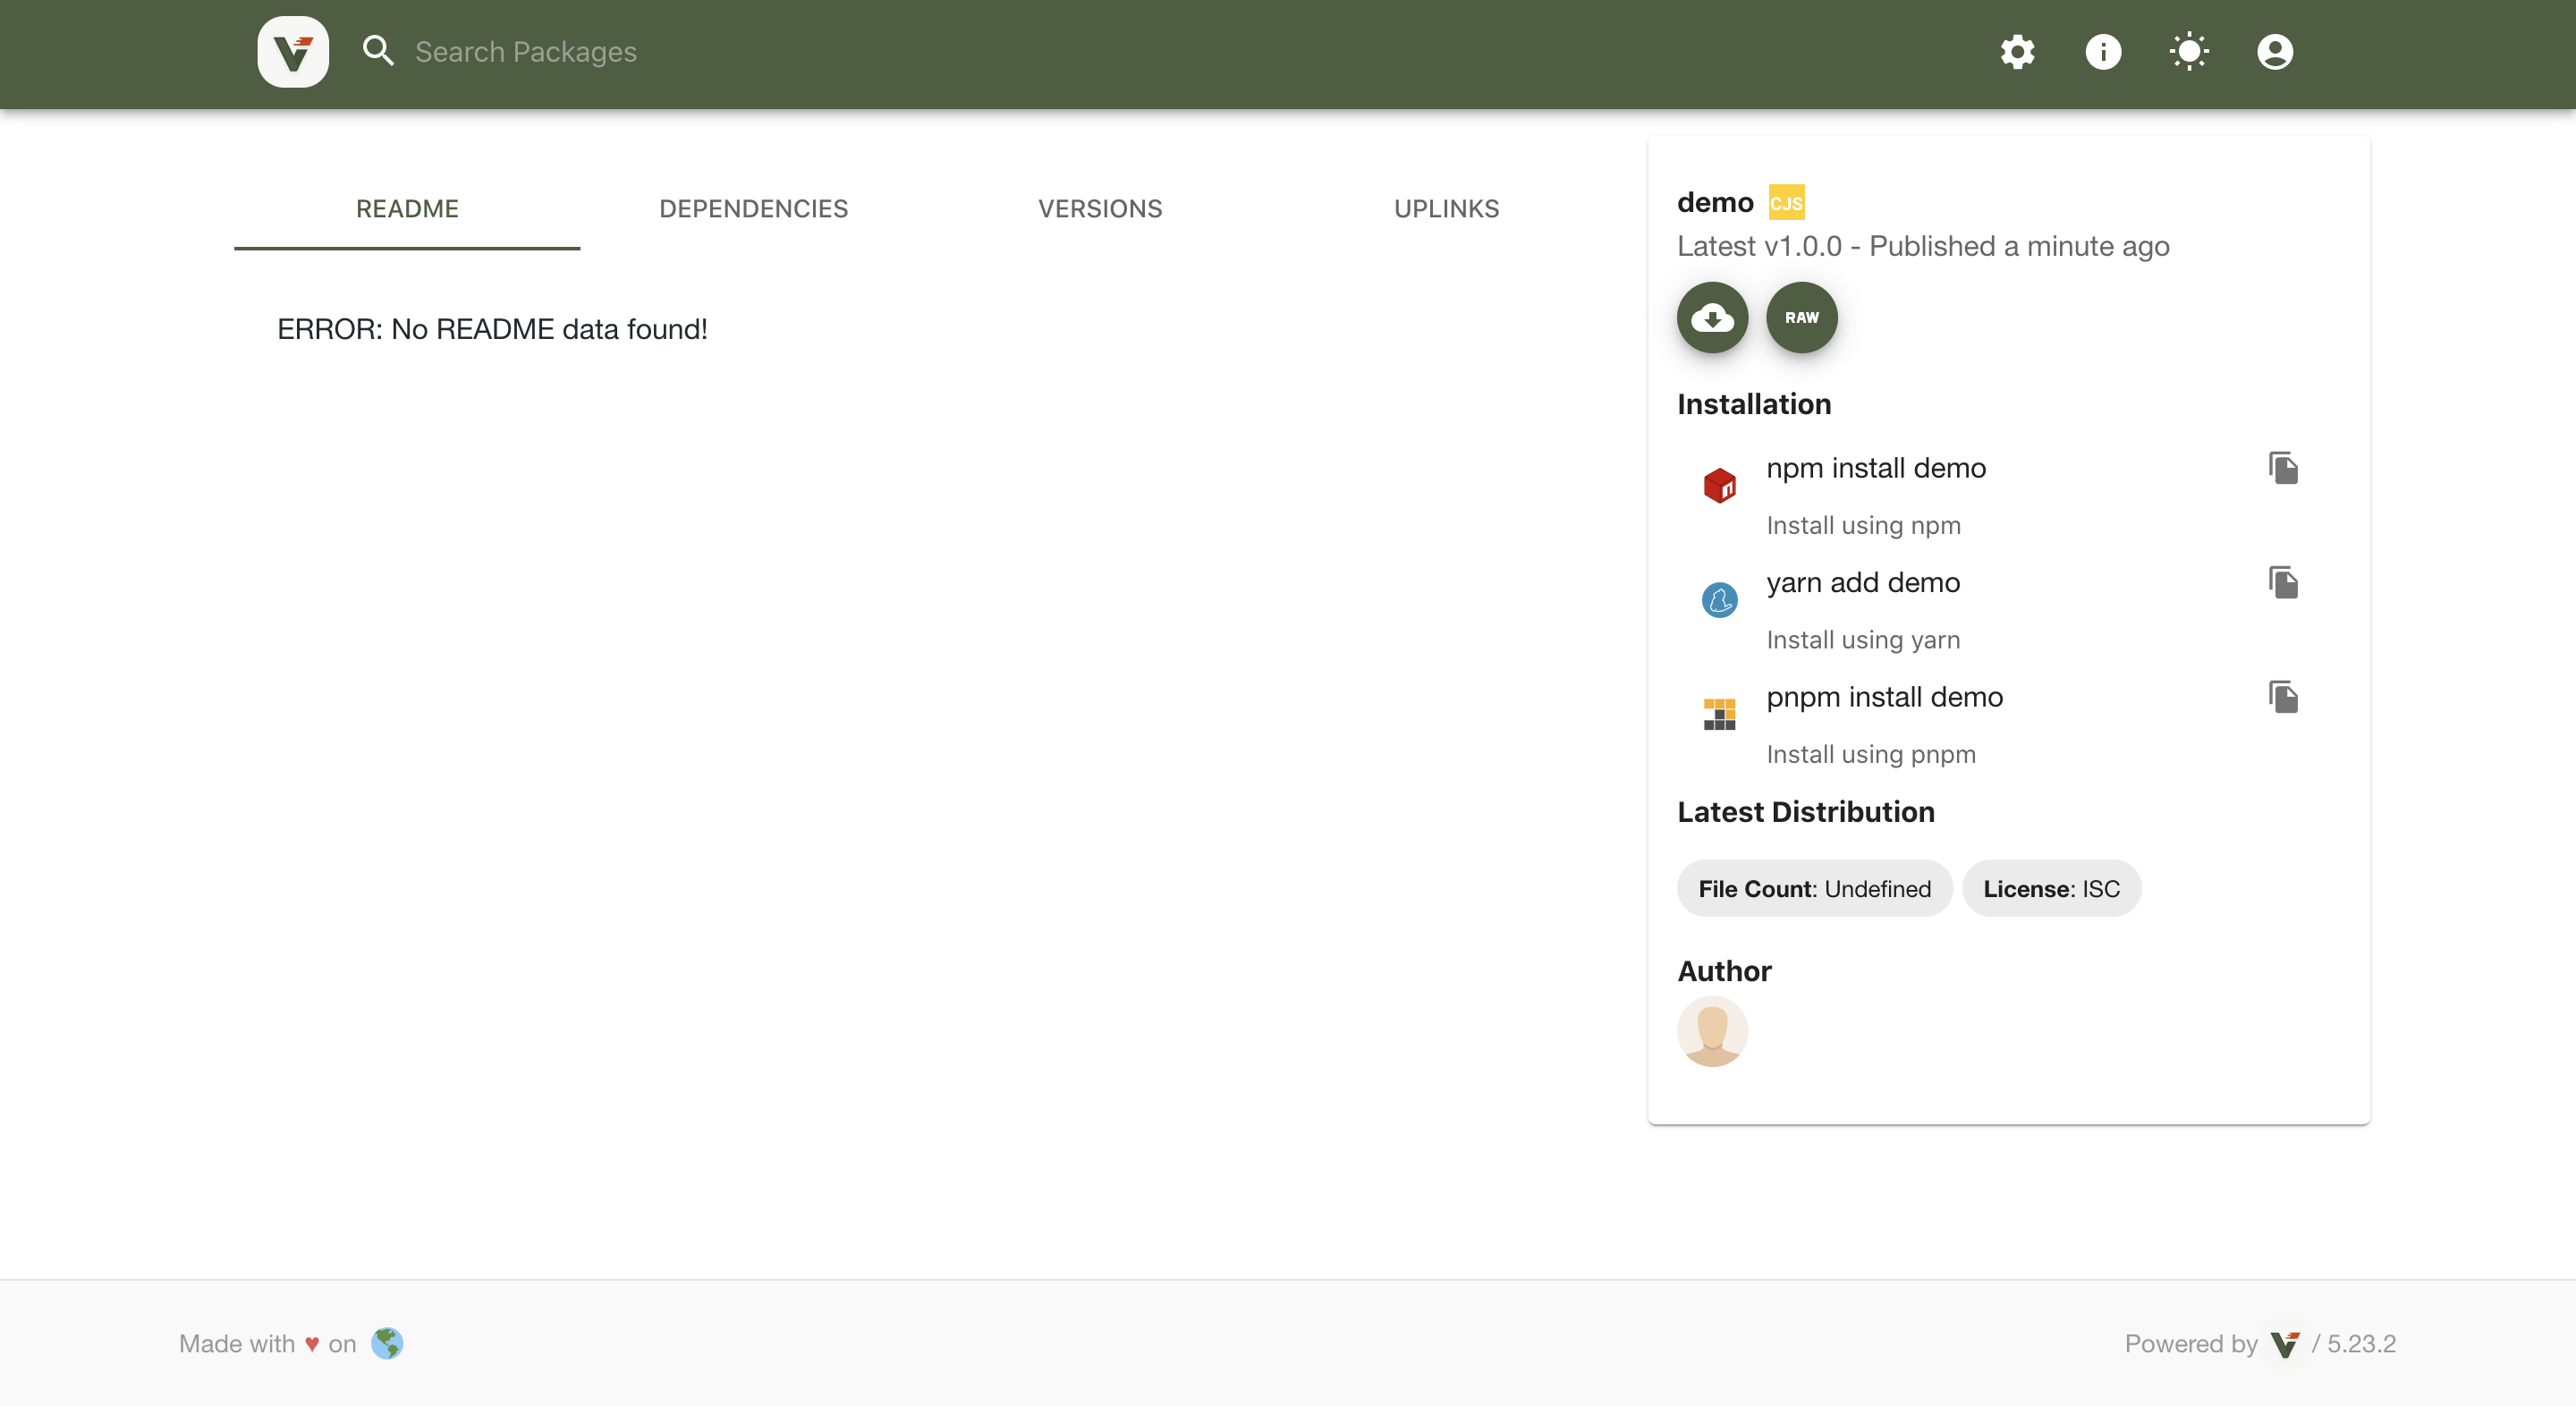Click the File Count: Undefined chip
The image size is (2576, 1406).
click(1814, 889)
